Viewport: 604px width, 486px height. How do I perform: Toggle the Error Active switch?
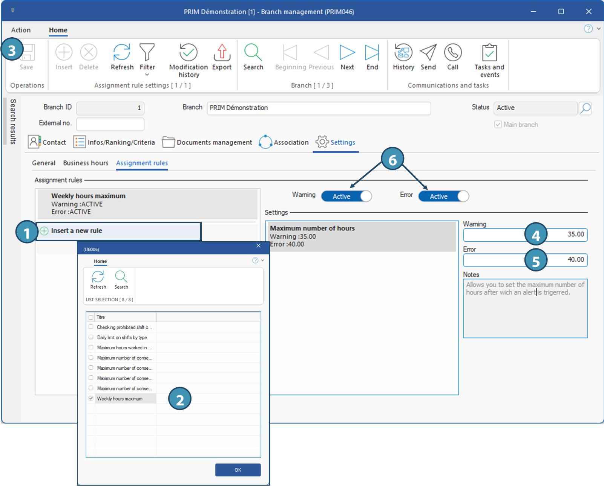click(443, 196)
